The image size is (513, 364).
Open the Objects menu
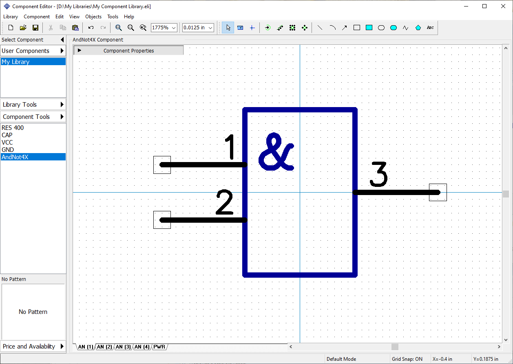(93, 17)
